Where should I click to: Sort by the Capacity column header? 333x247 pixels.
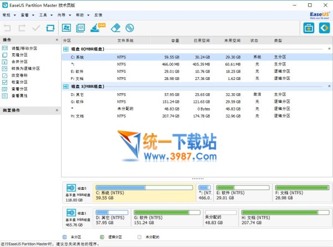165,41
